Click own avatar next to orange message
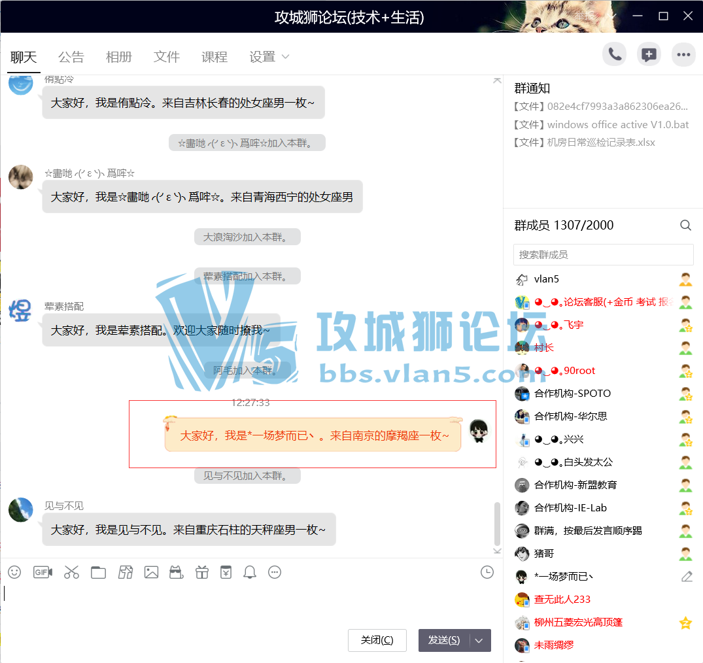703x663 pixels. [x=479, y=432]
